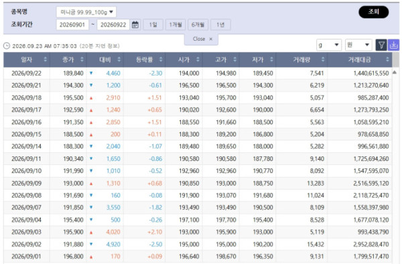Click the black 조회 search button
This screenshot has height=264, width=402.
(x=374, y=12)
